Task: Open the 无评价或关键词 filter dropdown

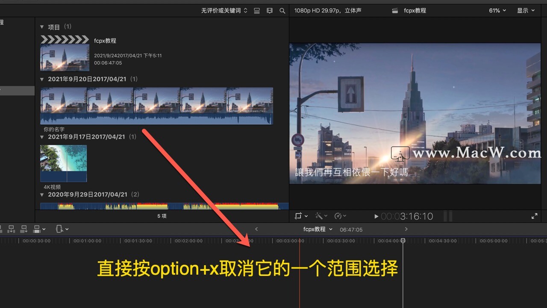Action: pos(224,11)
